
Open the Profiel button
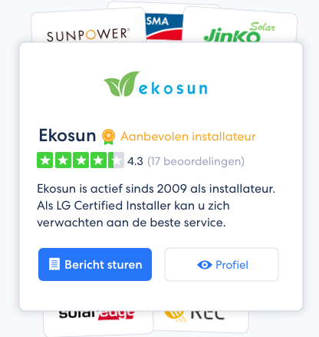tap(222, 264)
